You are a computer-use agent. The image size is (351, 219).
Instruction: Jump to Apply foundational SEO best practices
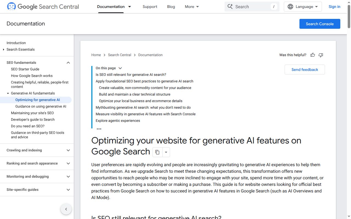click(x=145, y=81)
